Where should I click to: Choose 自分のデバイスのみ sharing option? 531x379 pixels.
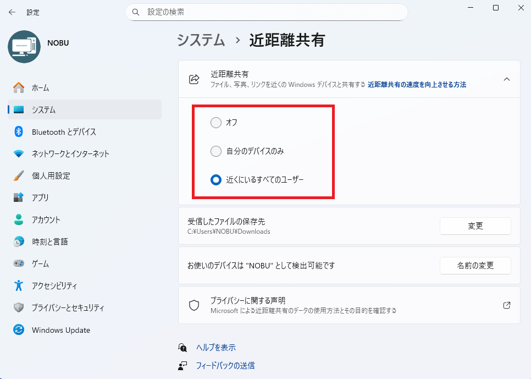(216, 151)
